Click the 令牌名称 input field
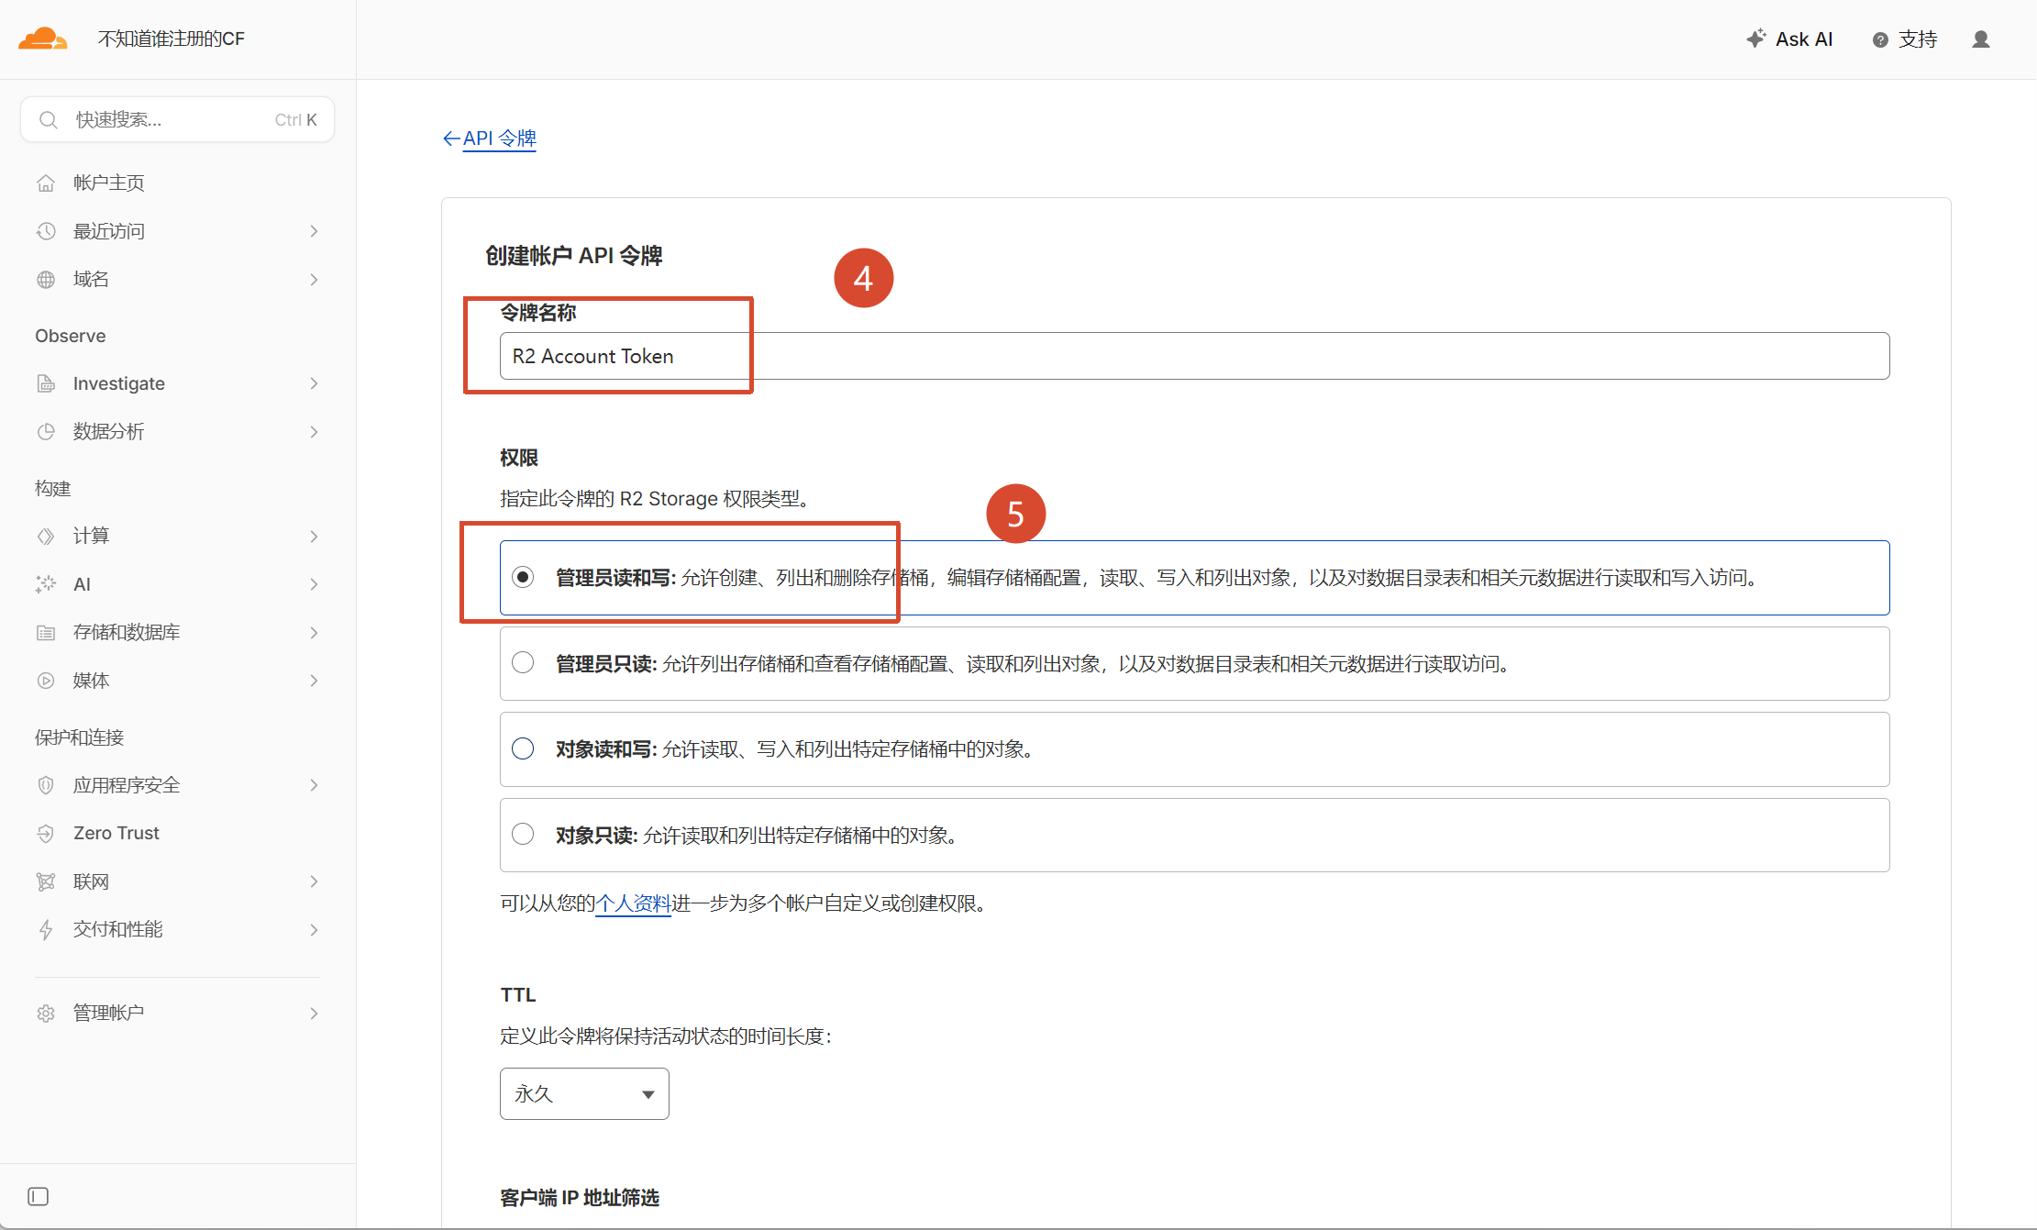The width and height of the screenshot is (2037, 1230). [x=1194, y=356]
